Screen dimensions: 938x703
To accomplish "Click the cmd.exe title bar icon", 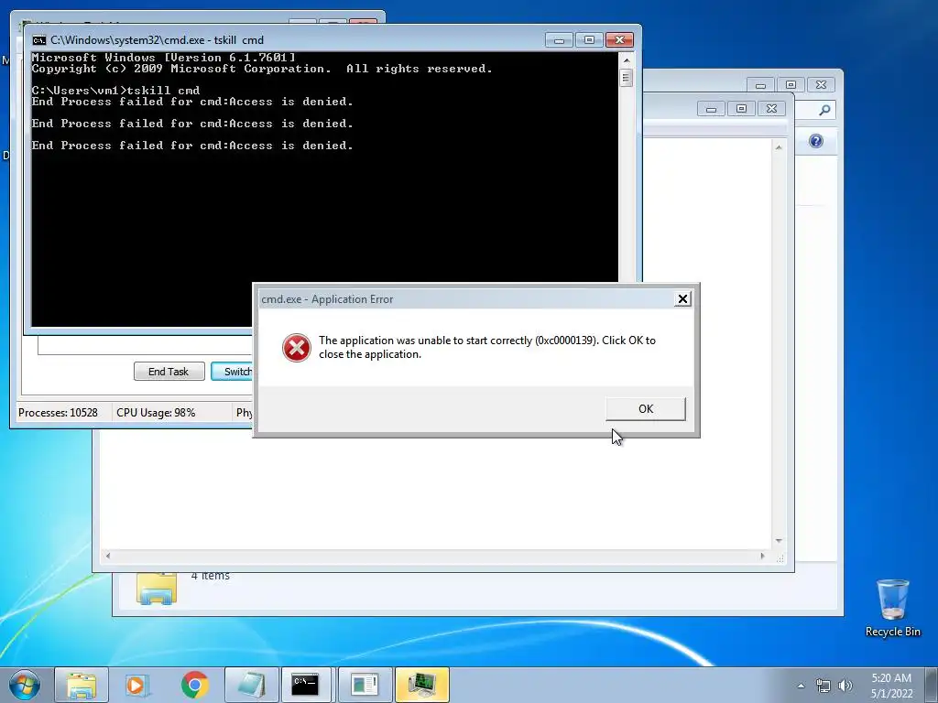I will (x=38, y=40).
